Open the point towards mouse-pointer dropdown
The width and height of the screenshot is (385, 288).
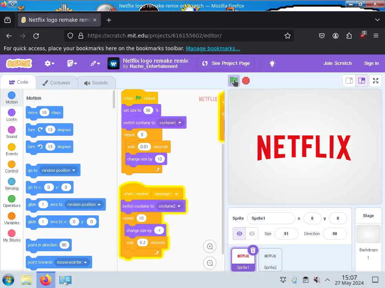[x=72, y=262]
